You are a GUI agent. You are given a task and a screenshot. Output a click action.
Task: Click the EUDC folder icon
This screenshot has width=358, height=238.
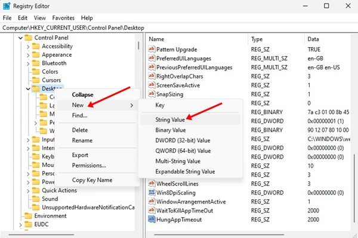point(28,224)
